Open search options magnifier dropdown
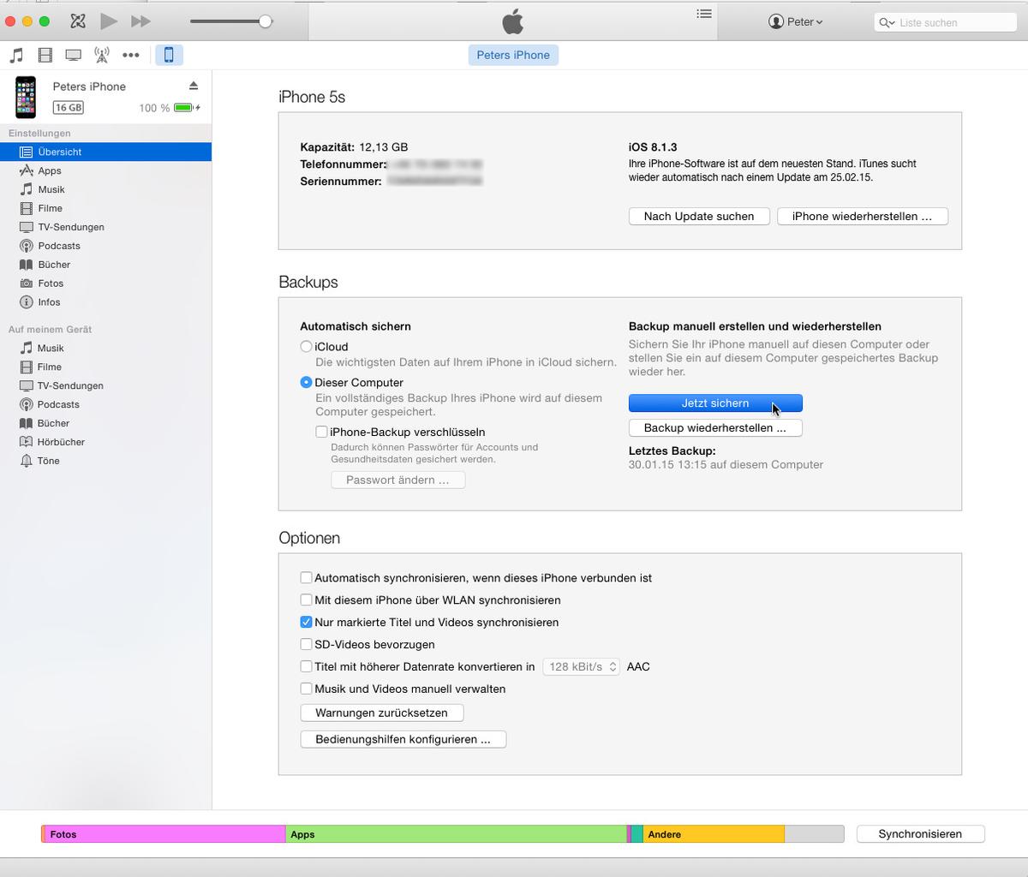The height and width of the screenshot is (877, 1028). tap(887, 22)
